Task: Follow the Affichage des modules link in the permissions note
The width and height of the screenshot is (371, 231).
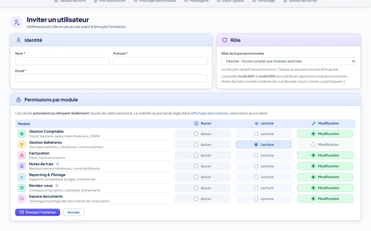Action: click(209, 113)
